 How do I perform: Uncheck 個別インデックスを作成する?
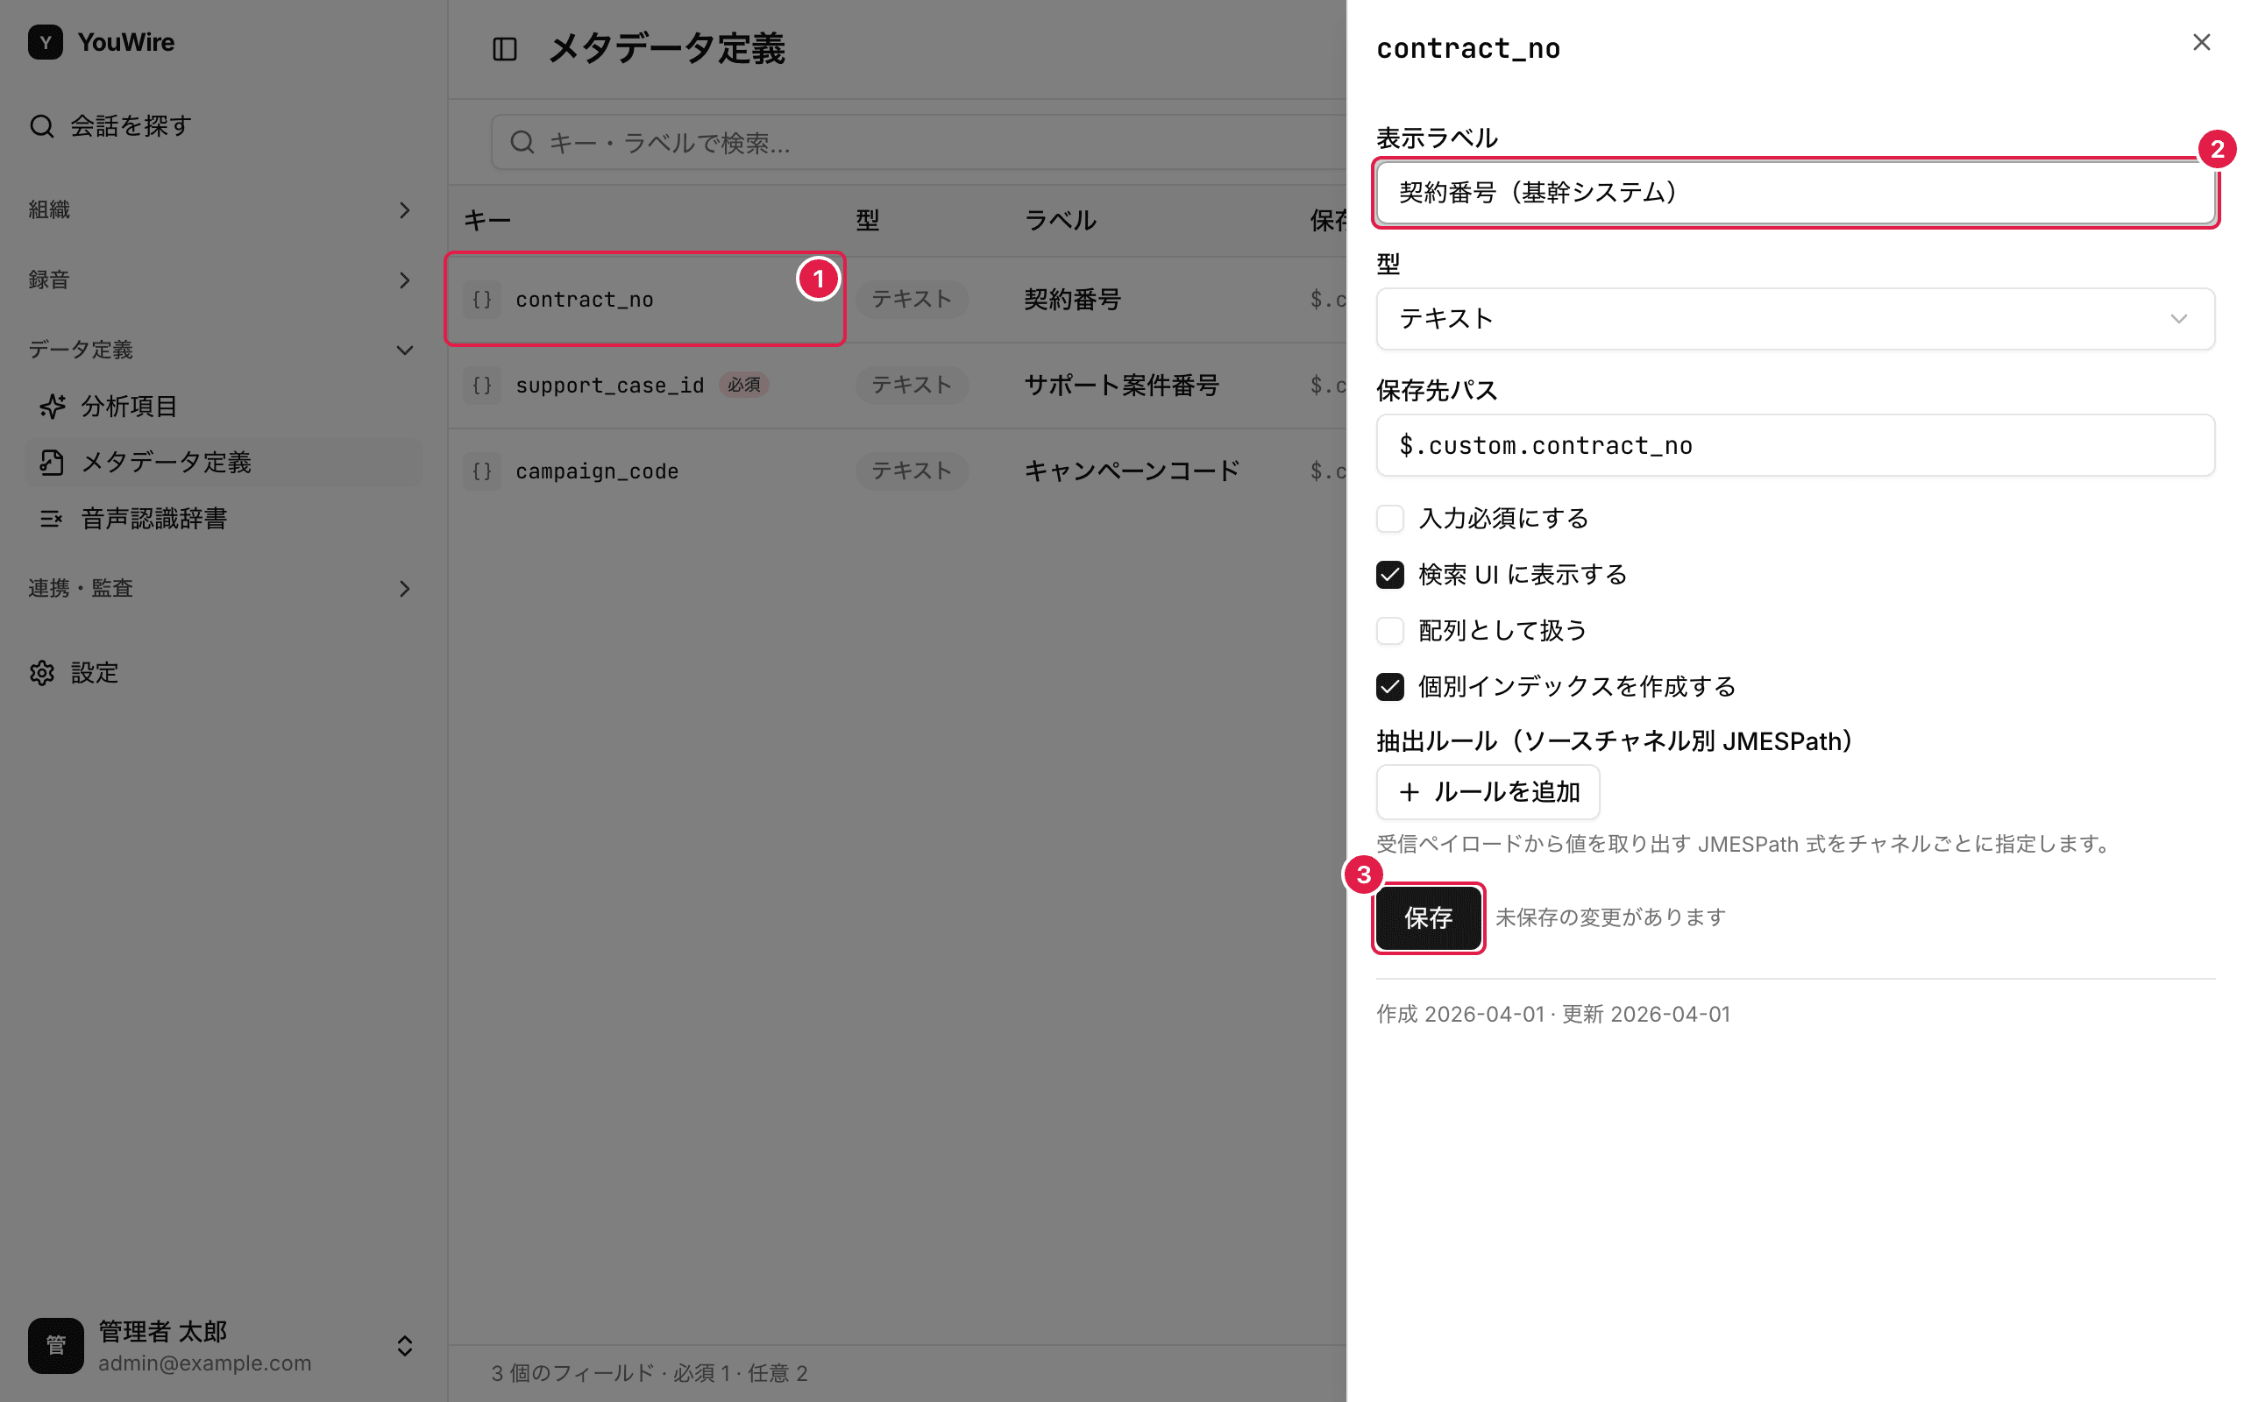coord(1390,687)
